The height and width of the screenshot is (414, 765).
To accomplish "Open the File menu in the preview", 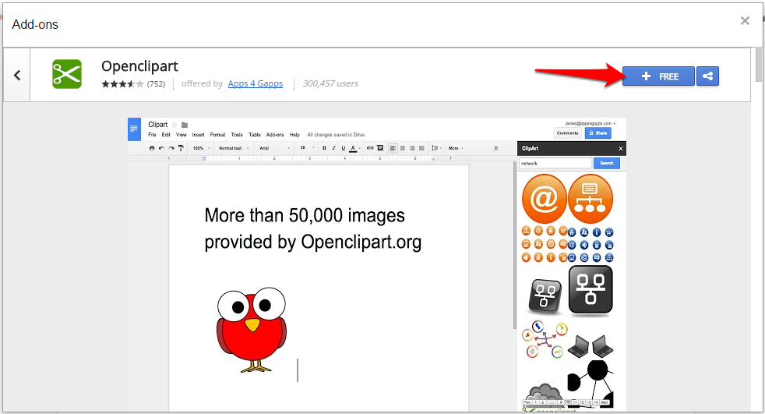I will 152,135.
